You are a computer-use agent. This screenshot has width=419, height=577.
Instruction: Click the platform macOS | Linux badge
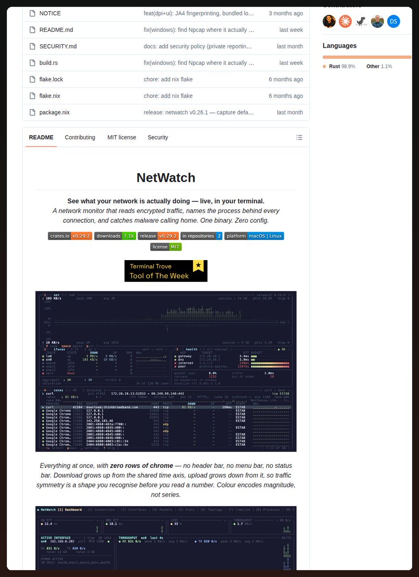[x=254, y=236]
